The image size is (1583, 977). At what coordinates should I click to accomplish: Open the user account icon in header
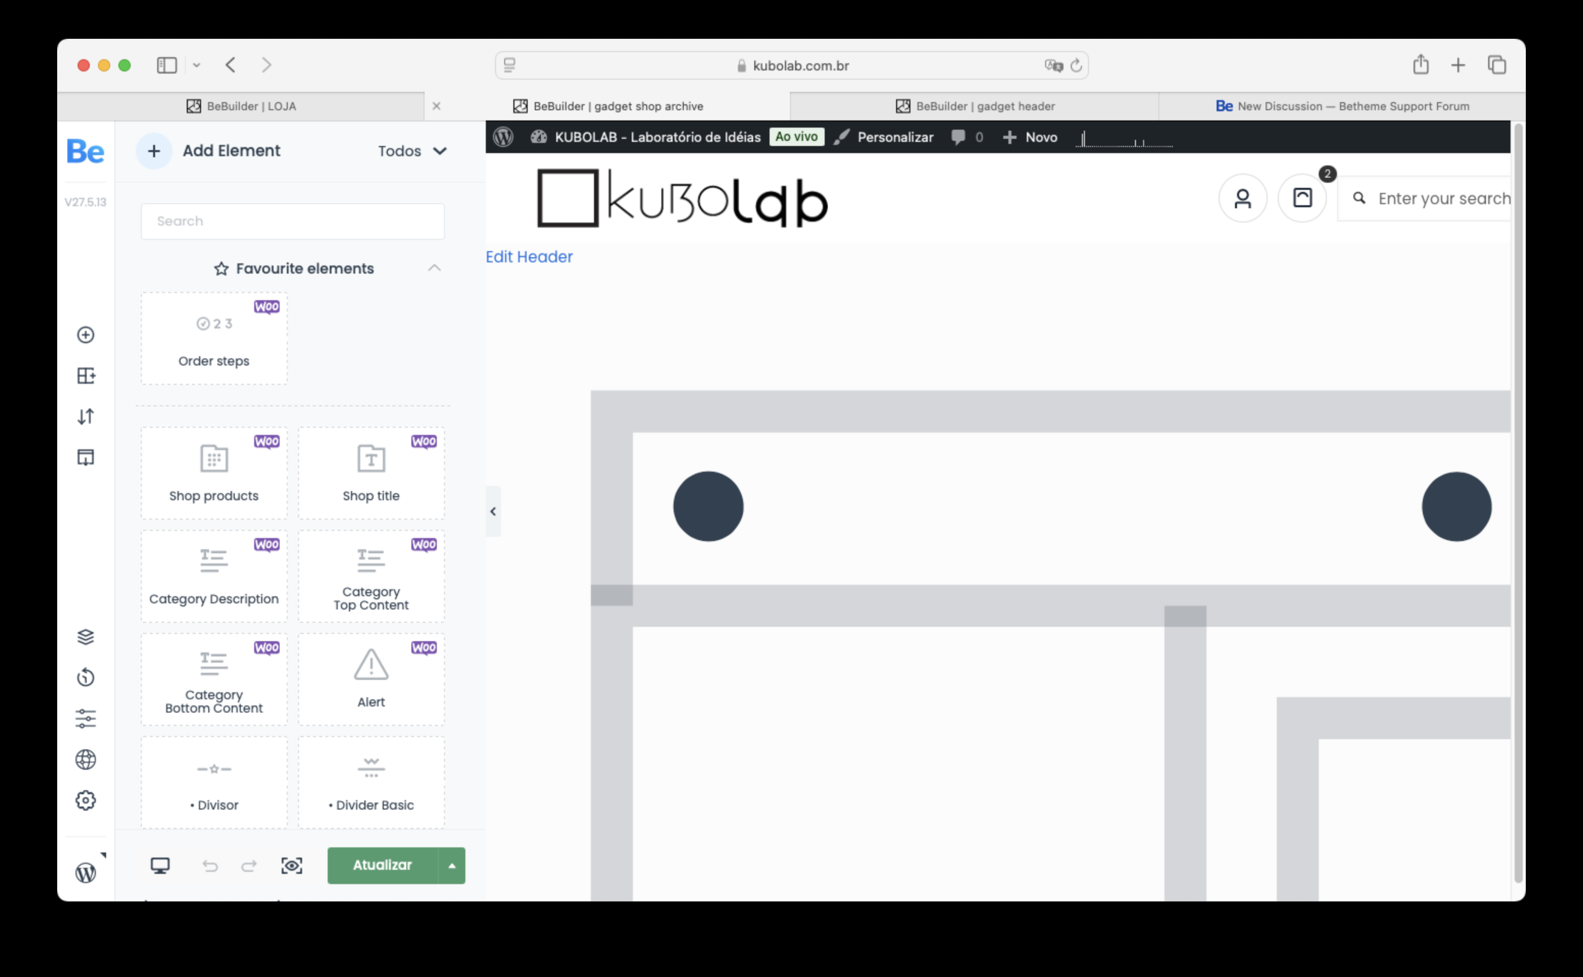pos(1243,199)
